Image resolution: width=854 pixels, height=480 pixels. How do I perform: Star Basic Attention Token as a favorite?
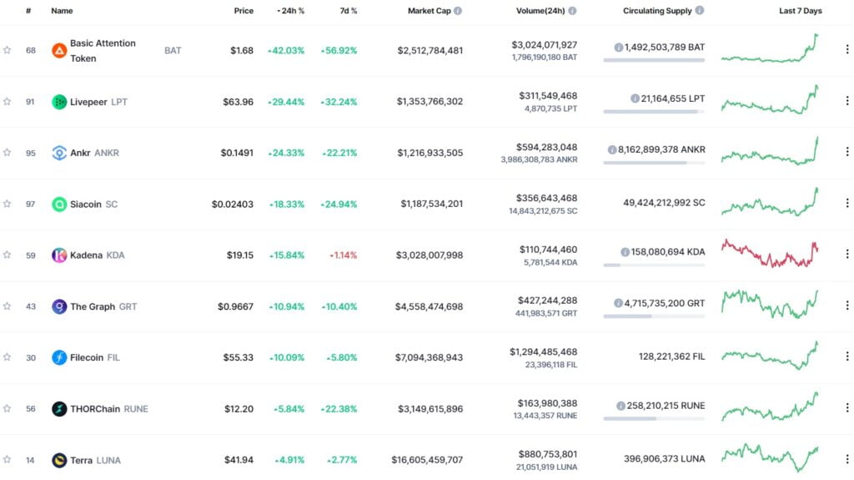click(8, 50)
